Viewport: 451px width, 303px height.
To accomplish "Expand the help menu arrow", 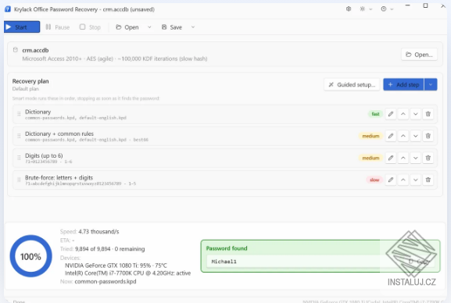I will tap(392, 9).
